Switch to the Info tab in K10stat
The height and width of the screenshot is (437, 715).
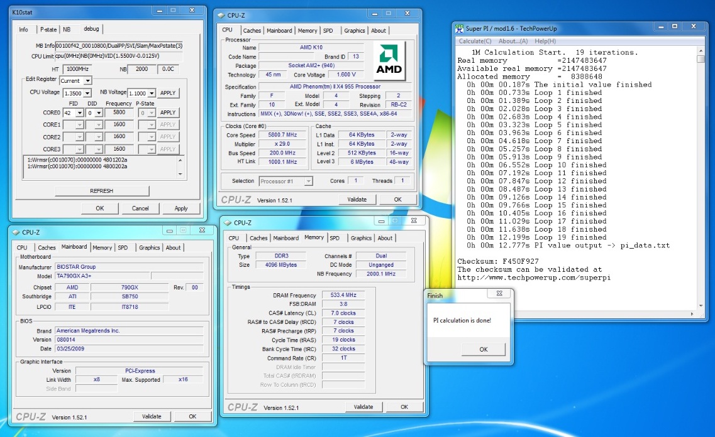pyautogui.click(x=24, y=30)
